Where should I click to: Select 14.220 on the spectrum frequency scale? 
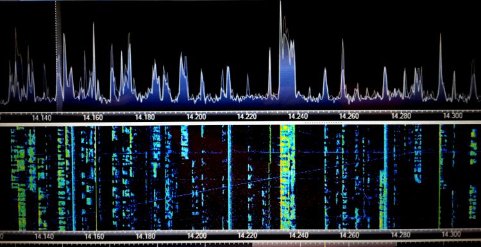pos(247,117)
